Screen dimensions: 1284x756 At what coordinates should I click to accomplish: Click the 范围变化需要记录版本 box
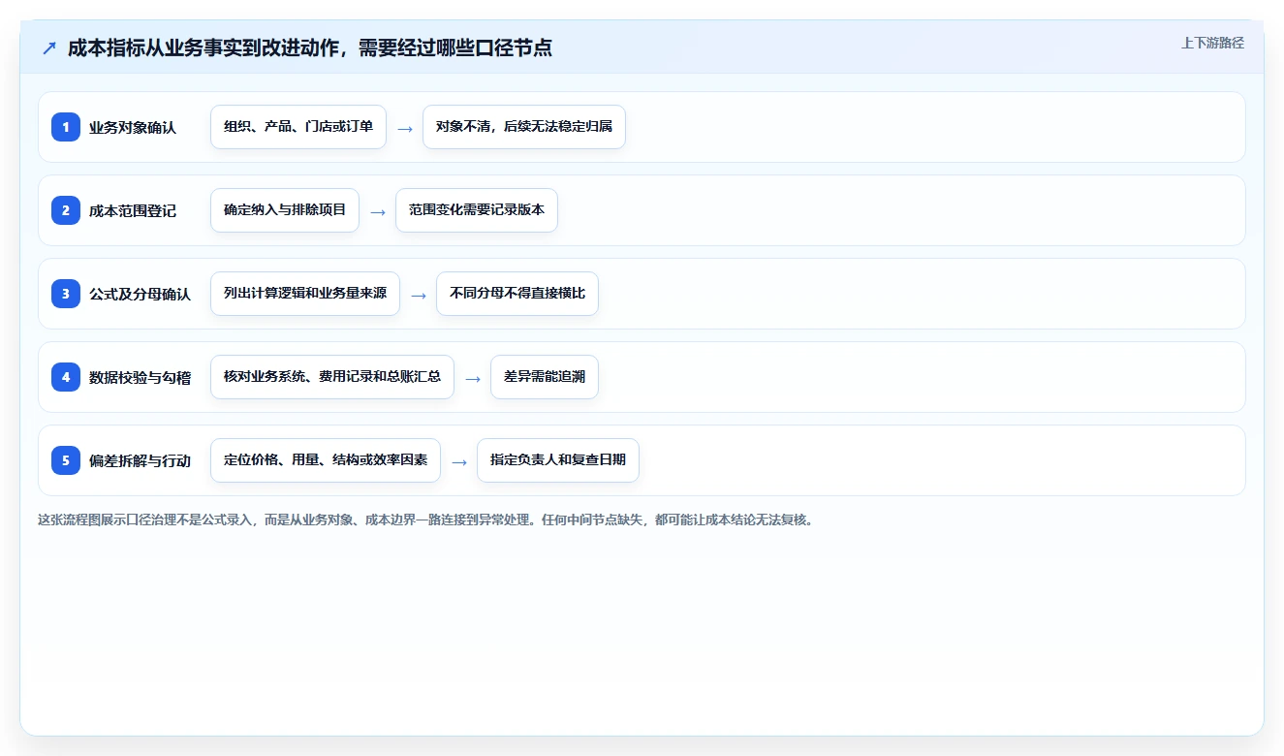[x=477, y=210]
